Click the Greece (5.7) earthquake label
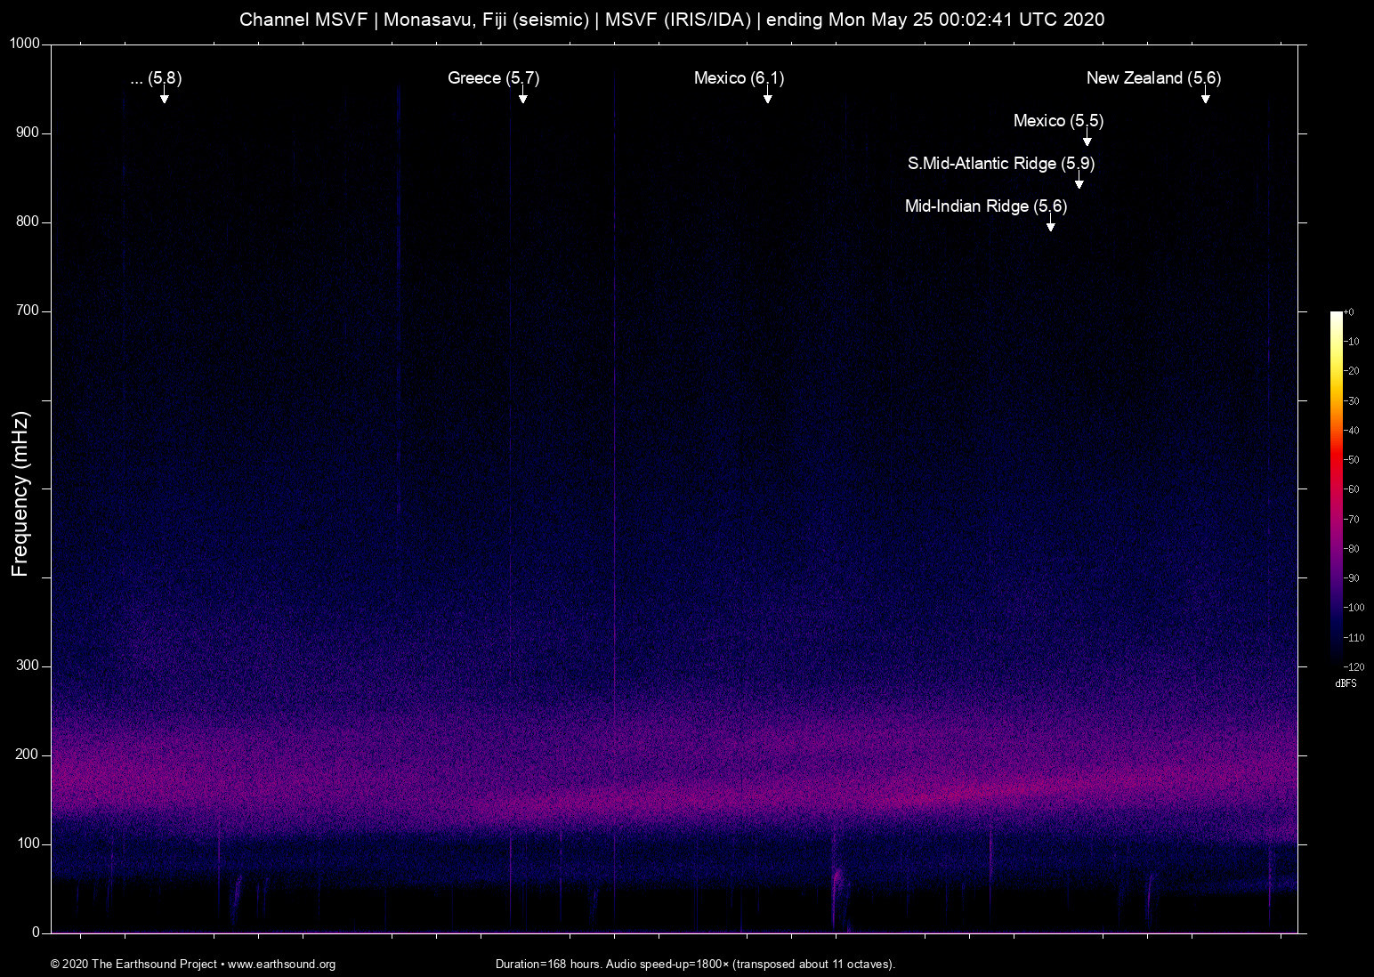Image resolution: width=1374 pixels, height=977 pixels. tap(494, 78)
